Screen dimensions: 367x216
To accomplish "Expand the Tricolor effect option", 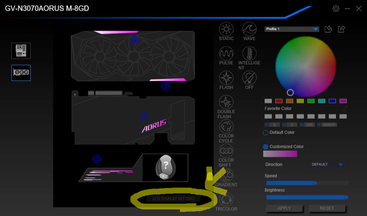I will click(x=226, y=199).
